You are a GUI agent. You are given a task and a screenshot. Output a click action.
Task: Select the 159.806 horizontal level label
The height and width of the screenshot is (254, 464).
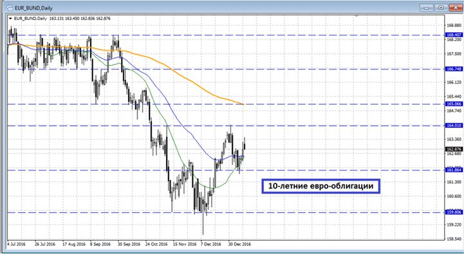454,212
